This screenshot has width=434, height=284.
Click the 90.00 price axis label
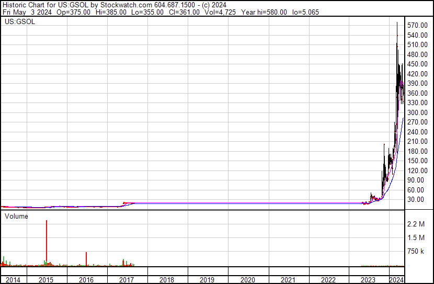point(416,180)
